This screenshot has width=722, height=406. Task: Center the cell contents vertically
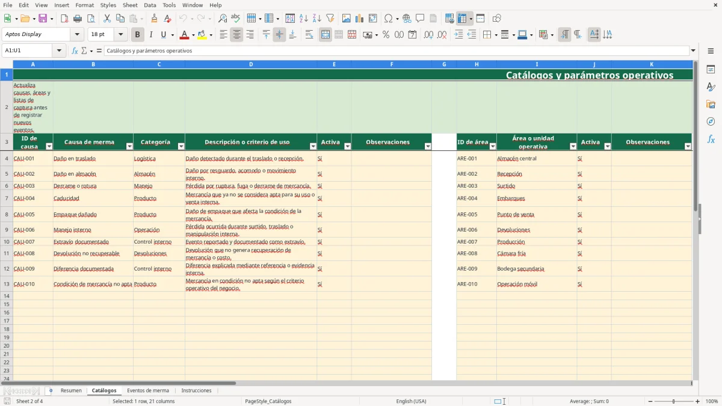point(279,35)
